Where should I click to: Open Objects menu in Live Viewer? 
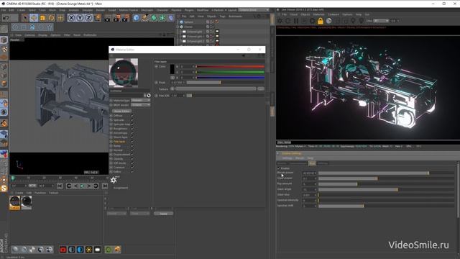pyautogui.click(x=305, y=14)
